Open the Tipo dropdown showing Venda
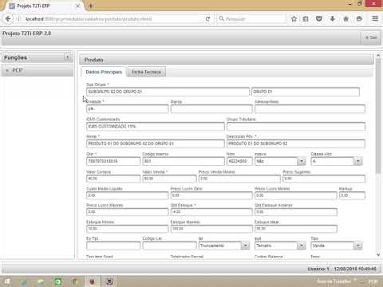Viewport: 383px width, 287px height. tap(358, 246)
